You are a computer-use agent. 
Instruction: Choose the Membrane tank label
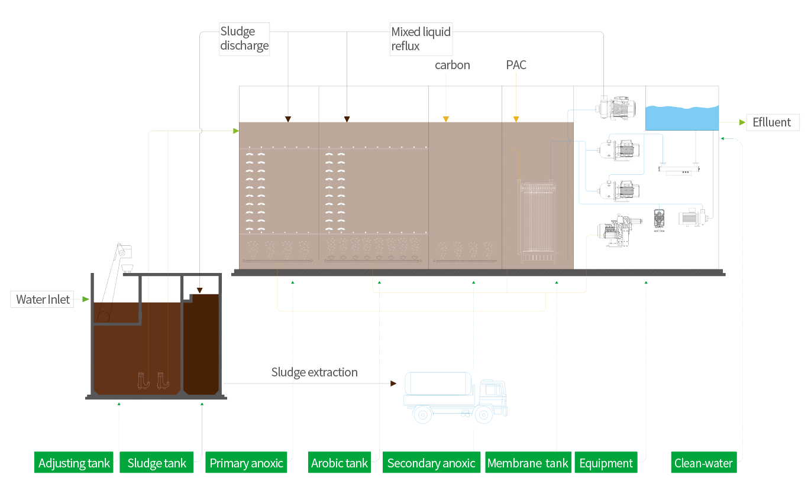(x=528, y=463)
